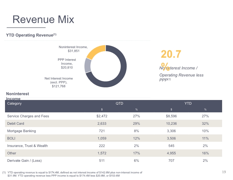Viewport: 233px width, 180px height.
Task: Click the 707 derivative gain YTD value
Action: click(171, 161)
